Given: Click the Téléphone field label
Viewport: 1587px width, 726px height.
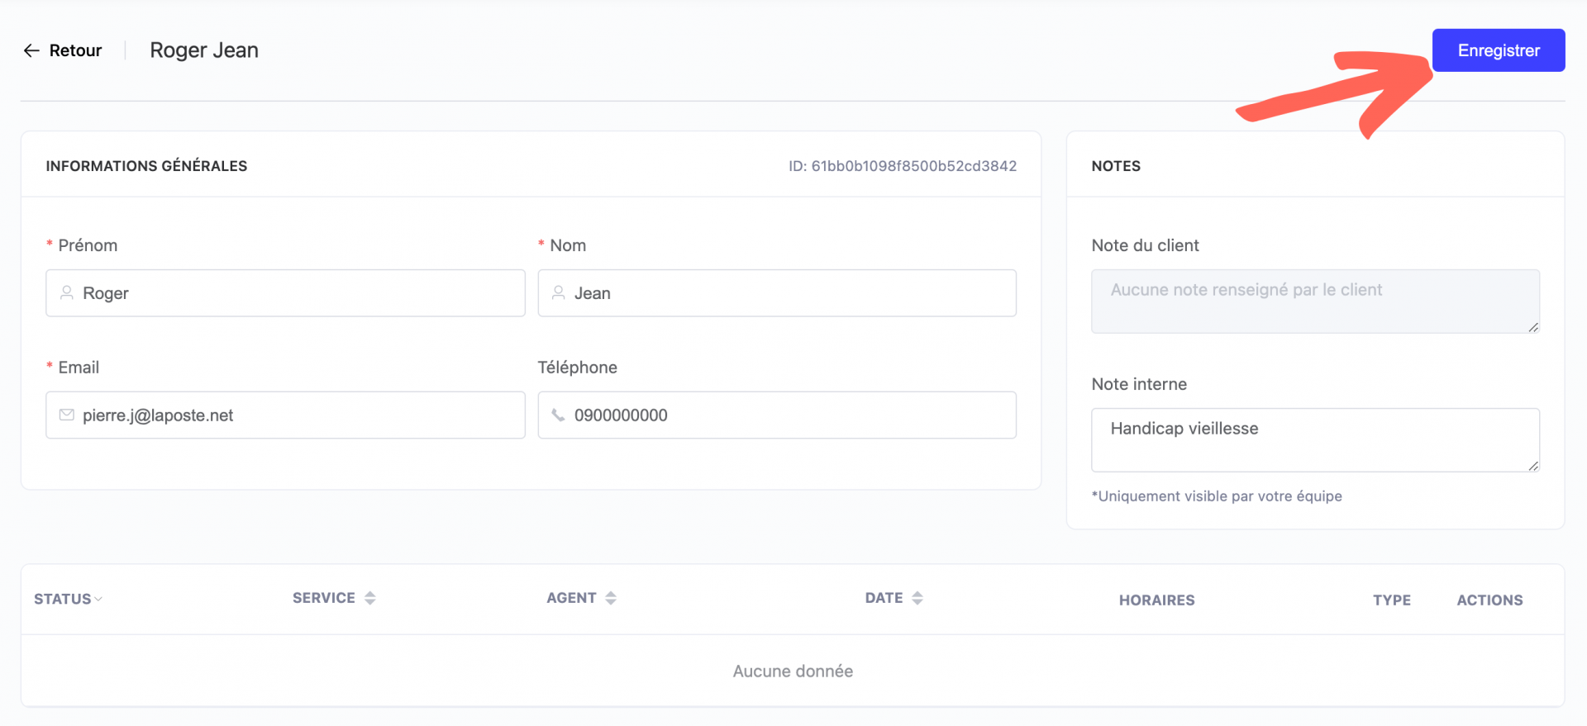Looking at the screenshot, I should [577, 368].
